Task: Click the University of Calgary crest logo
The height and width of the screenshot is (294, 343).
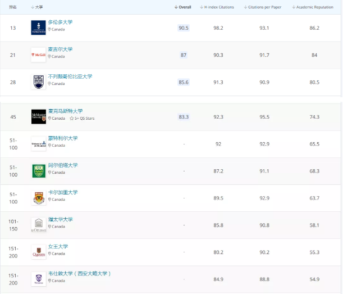Action: pos(39,198)
